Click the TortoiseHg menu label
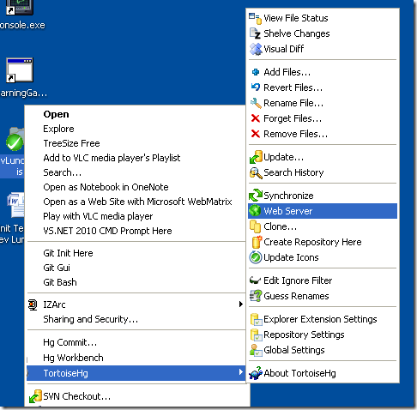This screenshot has height=410, width=417. [x=66, y=373]
